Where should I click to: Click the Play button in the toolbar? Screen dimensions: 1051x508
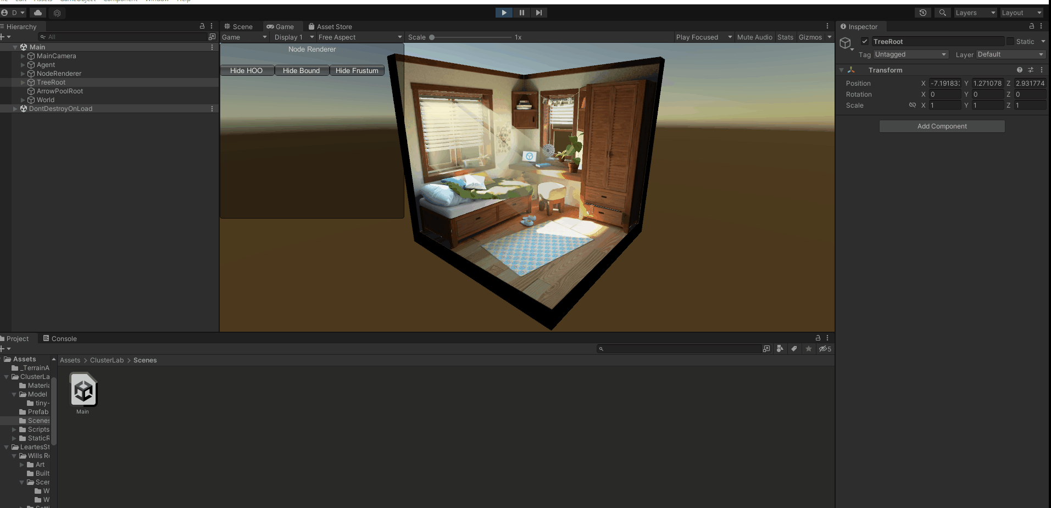[504, 13]
